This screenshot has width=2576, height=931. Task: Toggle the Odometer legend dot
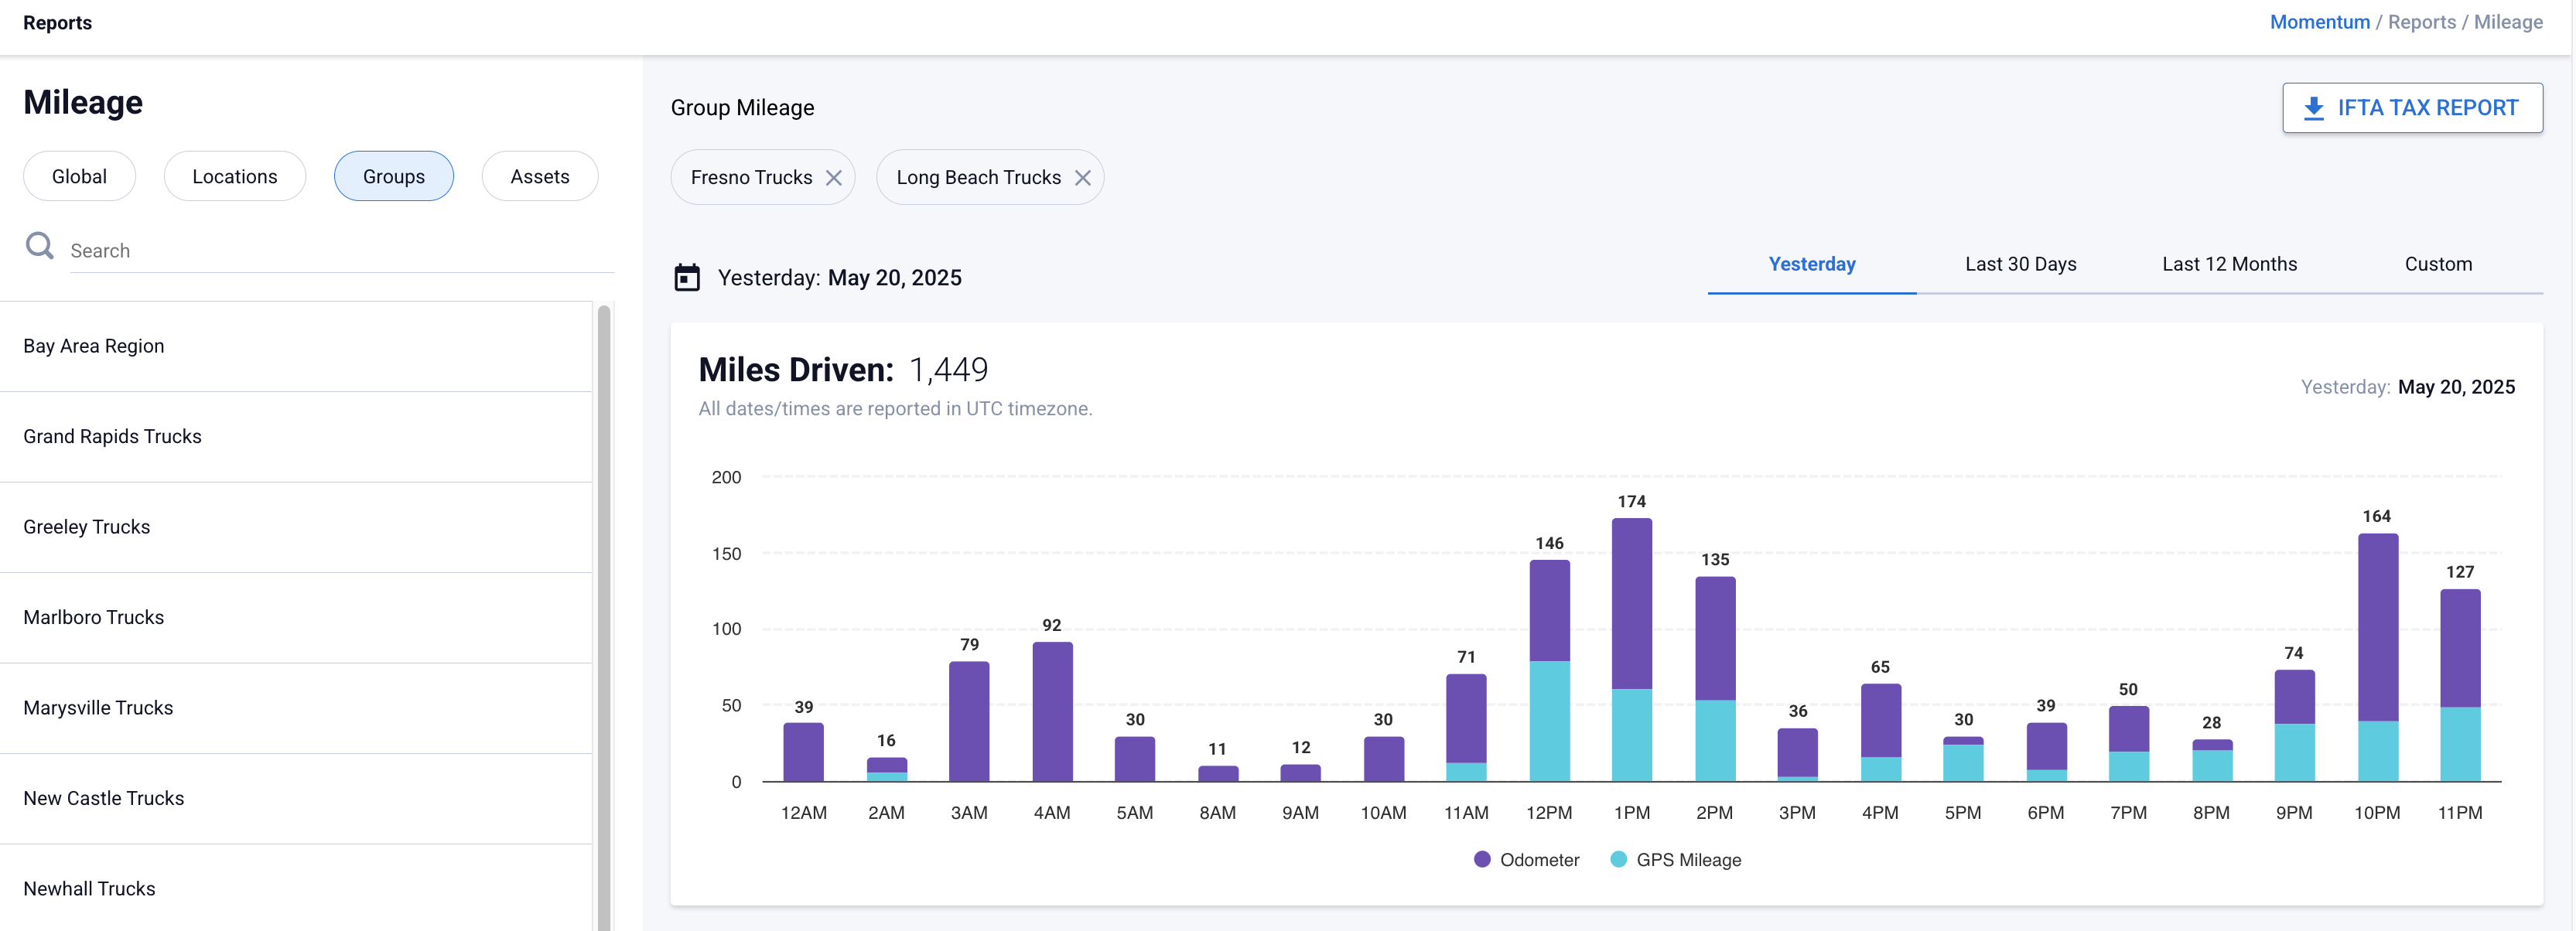(x=1482, y=859)
